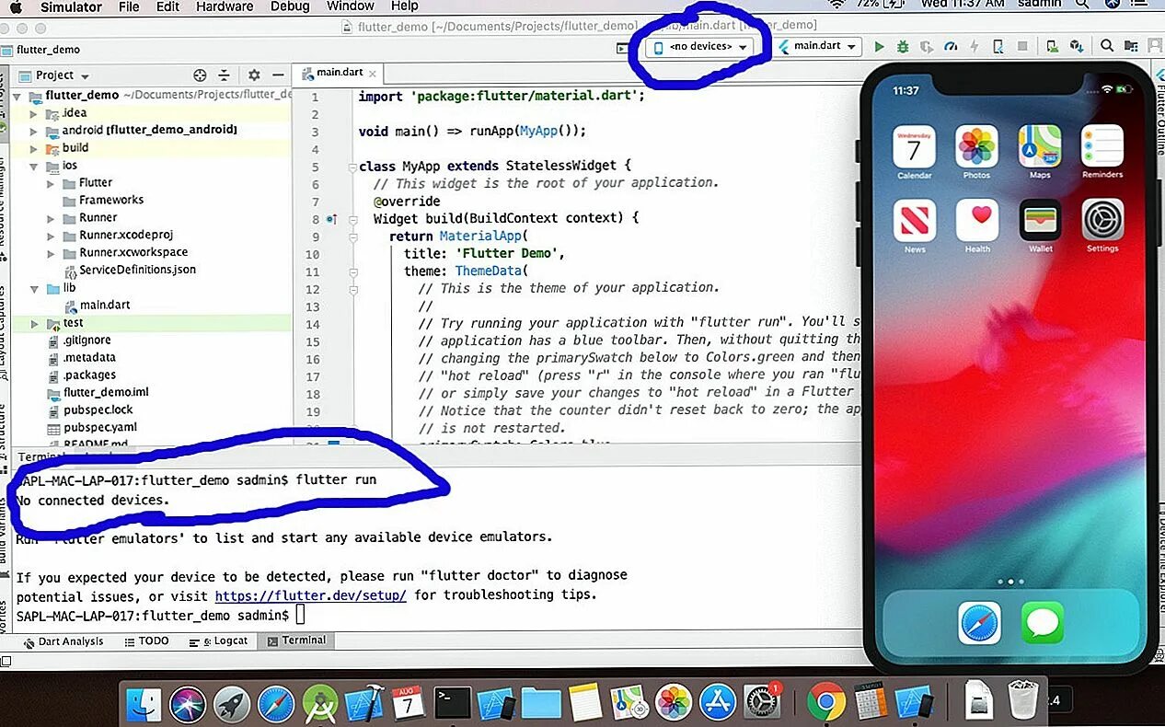1165x727 pixels.
Task: Open the Maps app on the simulator
Action: pos(1040,152)
